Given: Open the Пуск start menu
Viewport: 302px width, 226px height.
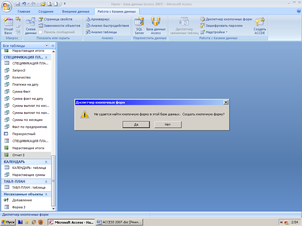Looking at the screenshot, I should point(8,222).
